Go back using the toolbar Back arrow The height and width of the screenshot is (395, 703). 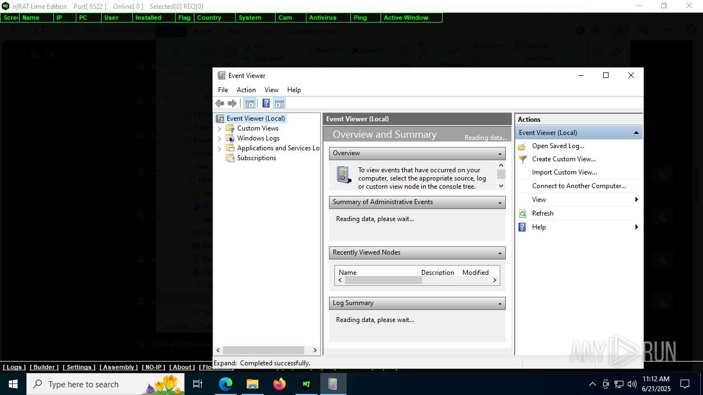(x=220, y=103)
